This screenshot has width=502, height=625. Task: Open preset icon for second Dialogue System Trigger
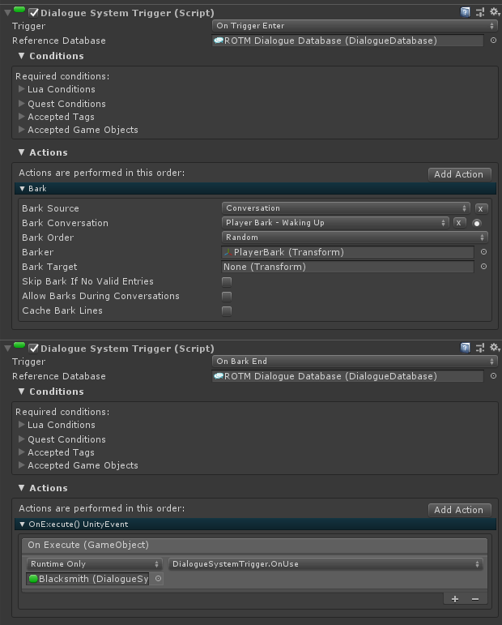tap(480, 348)
